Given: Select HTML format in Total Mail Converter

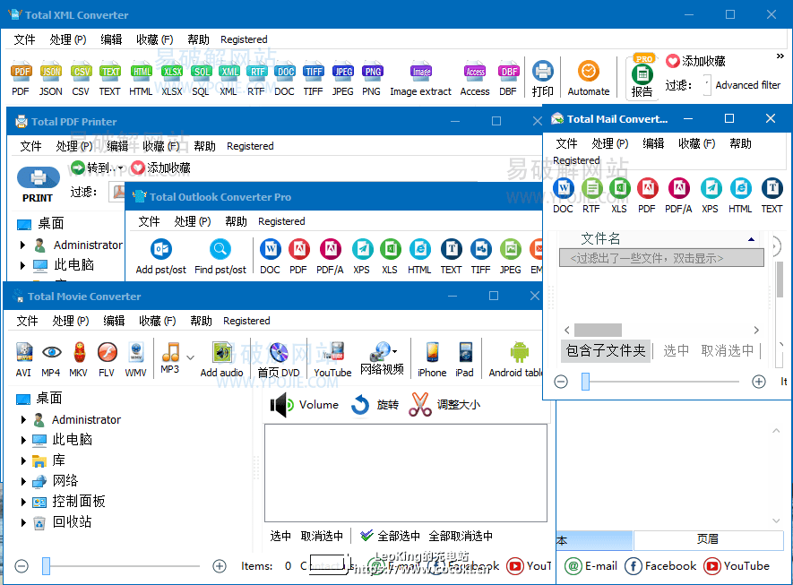Looking at the screenshot, I should point(740,196).
